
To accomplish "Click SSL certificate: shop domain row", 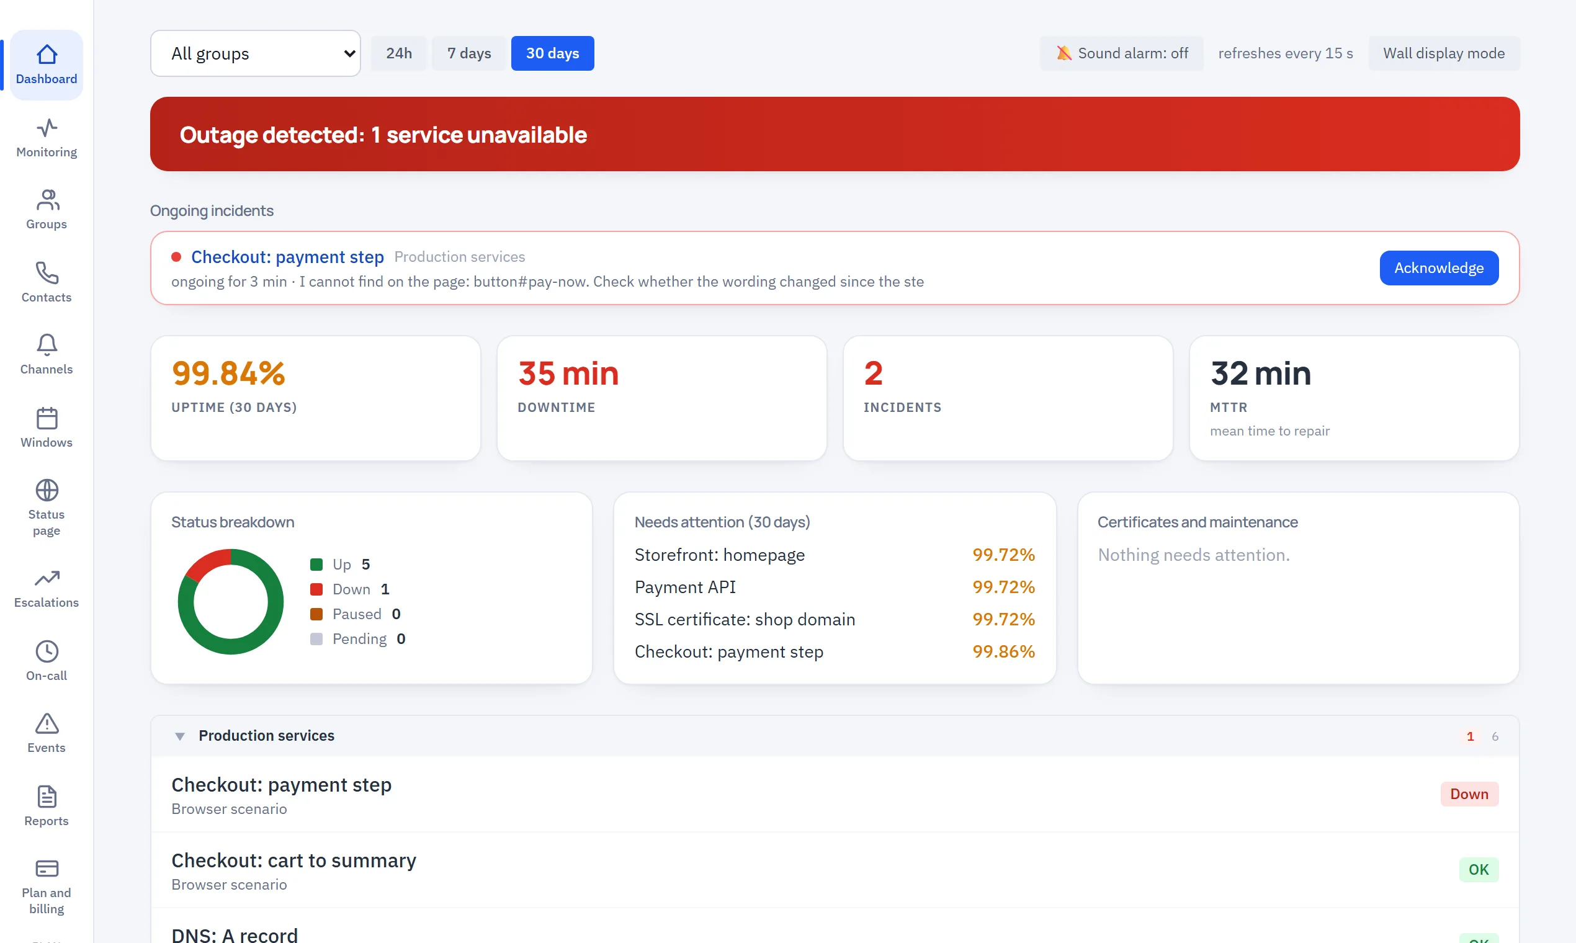I will [x=835, y=620].
